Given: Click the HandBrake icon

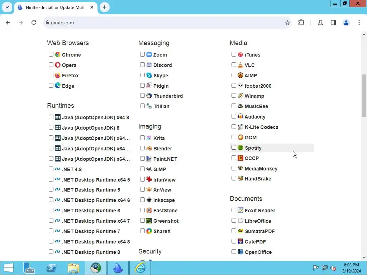Looking at the screenshot, I should pyautogui.click(x=240, y=178).
